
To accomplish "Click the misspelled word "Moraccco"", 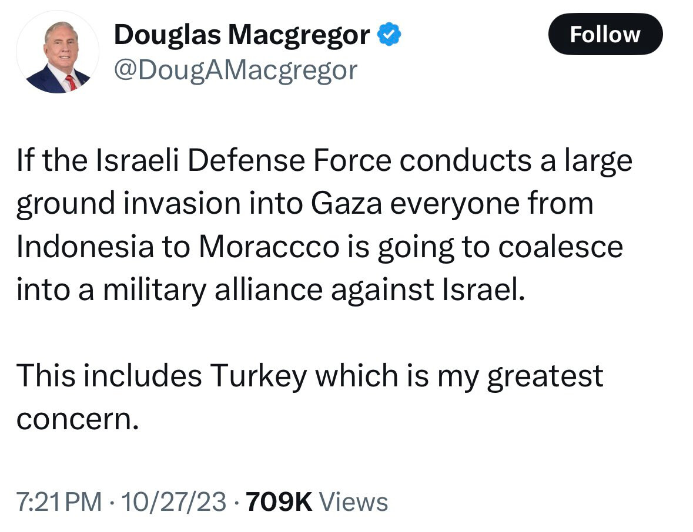I will click(x=269, y=247).
